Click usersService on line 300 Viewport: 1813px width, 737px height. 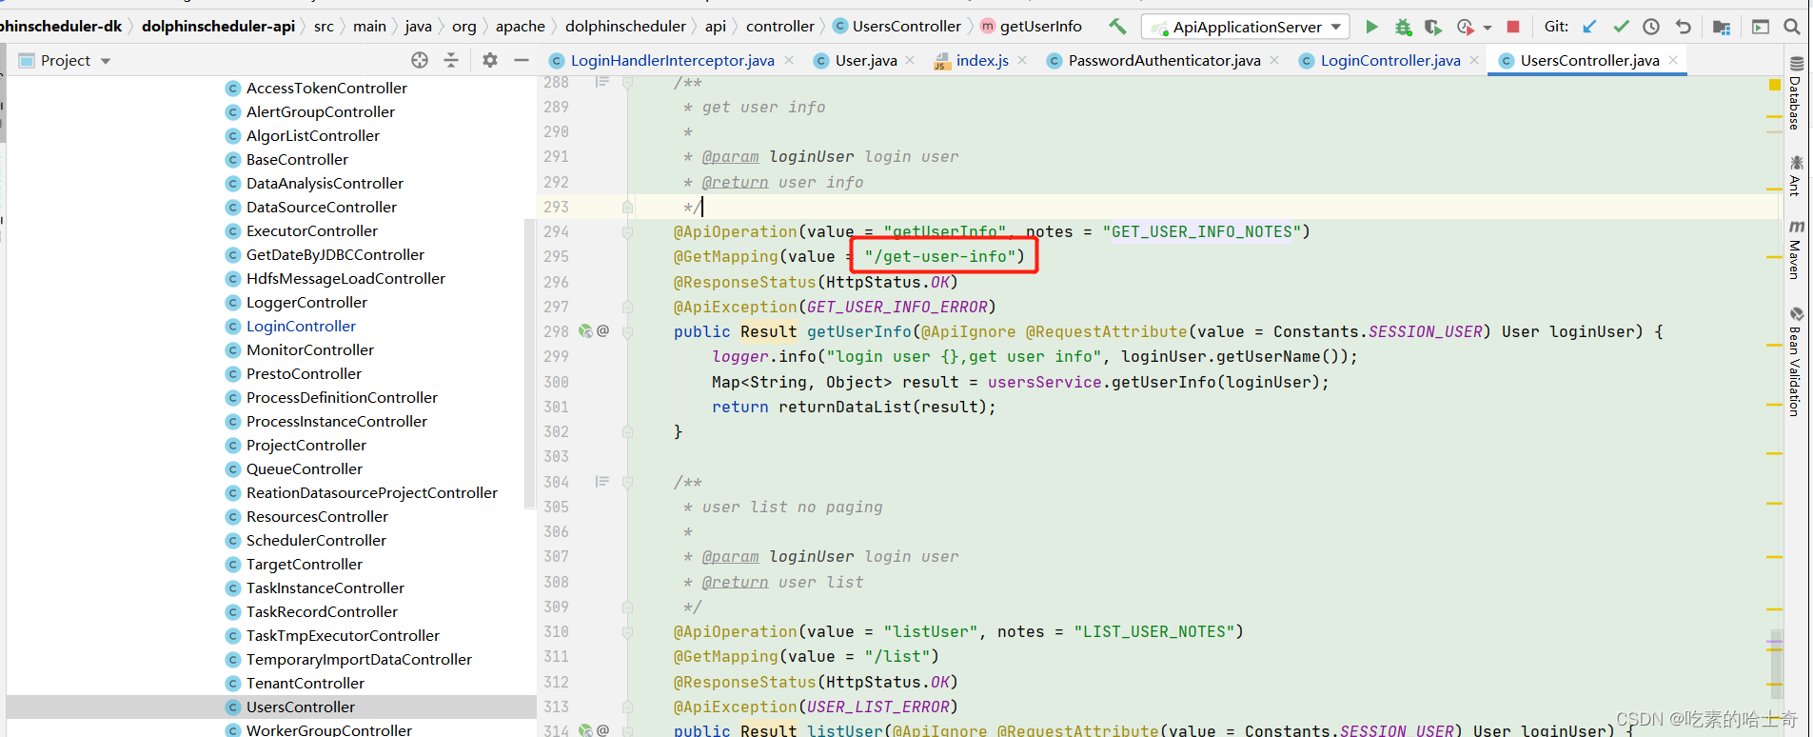click(x=1044, y=382)
